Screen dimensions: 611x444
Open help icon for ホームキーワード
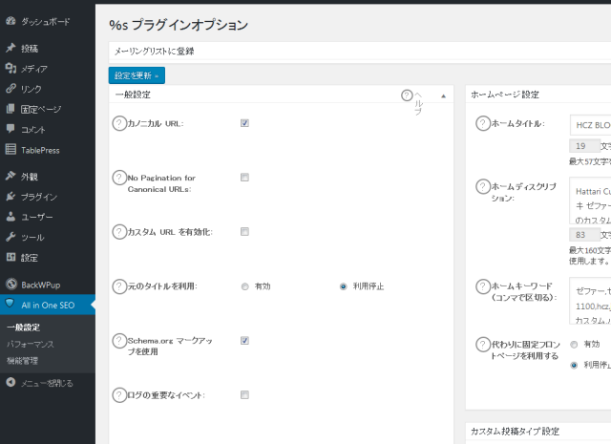click(x=483, y=286)
